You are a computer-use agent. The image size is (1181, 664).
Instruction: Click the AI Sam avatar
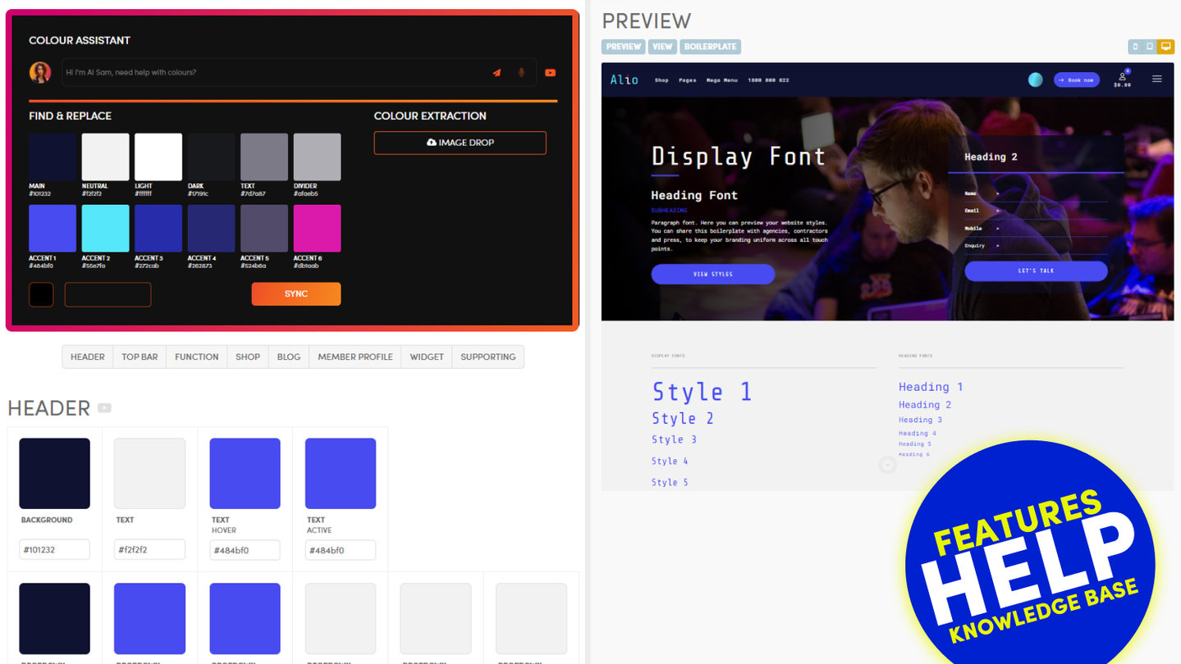pos(40,73)
